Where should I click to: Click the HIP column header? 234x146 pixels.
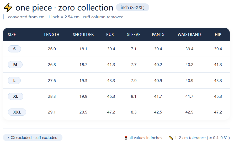[x=218, y=35]
